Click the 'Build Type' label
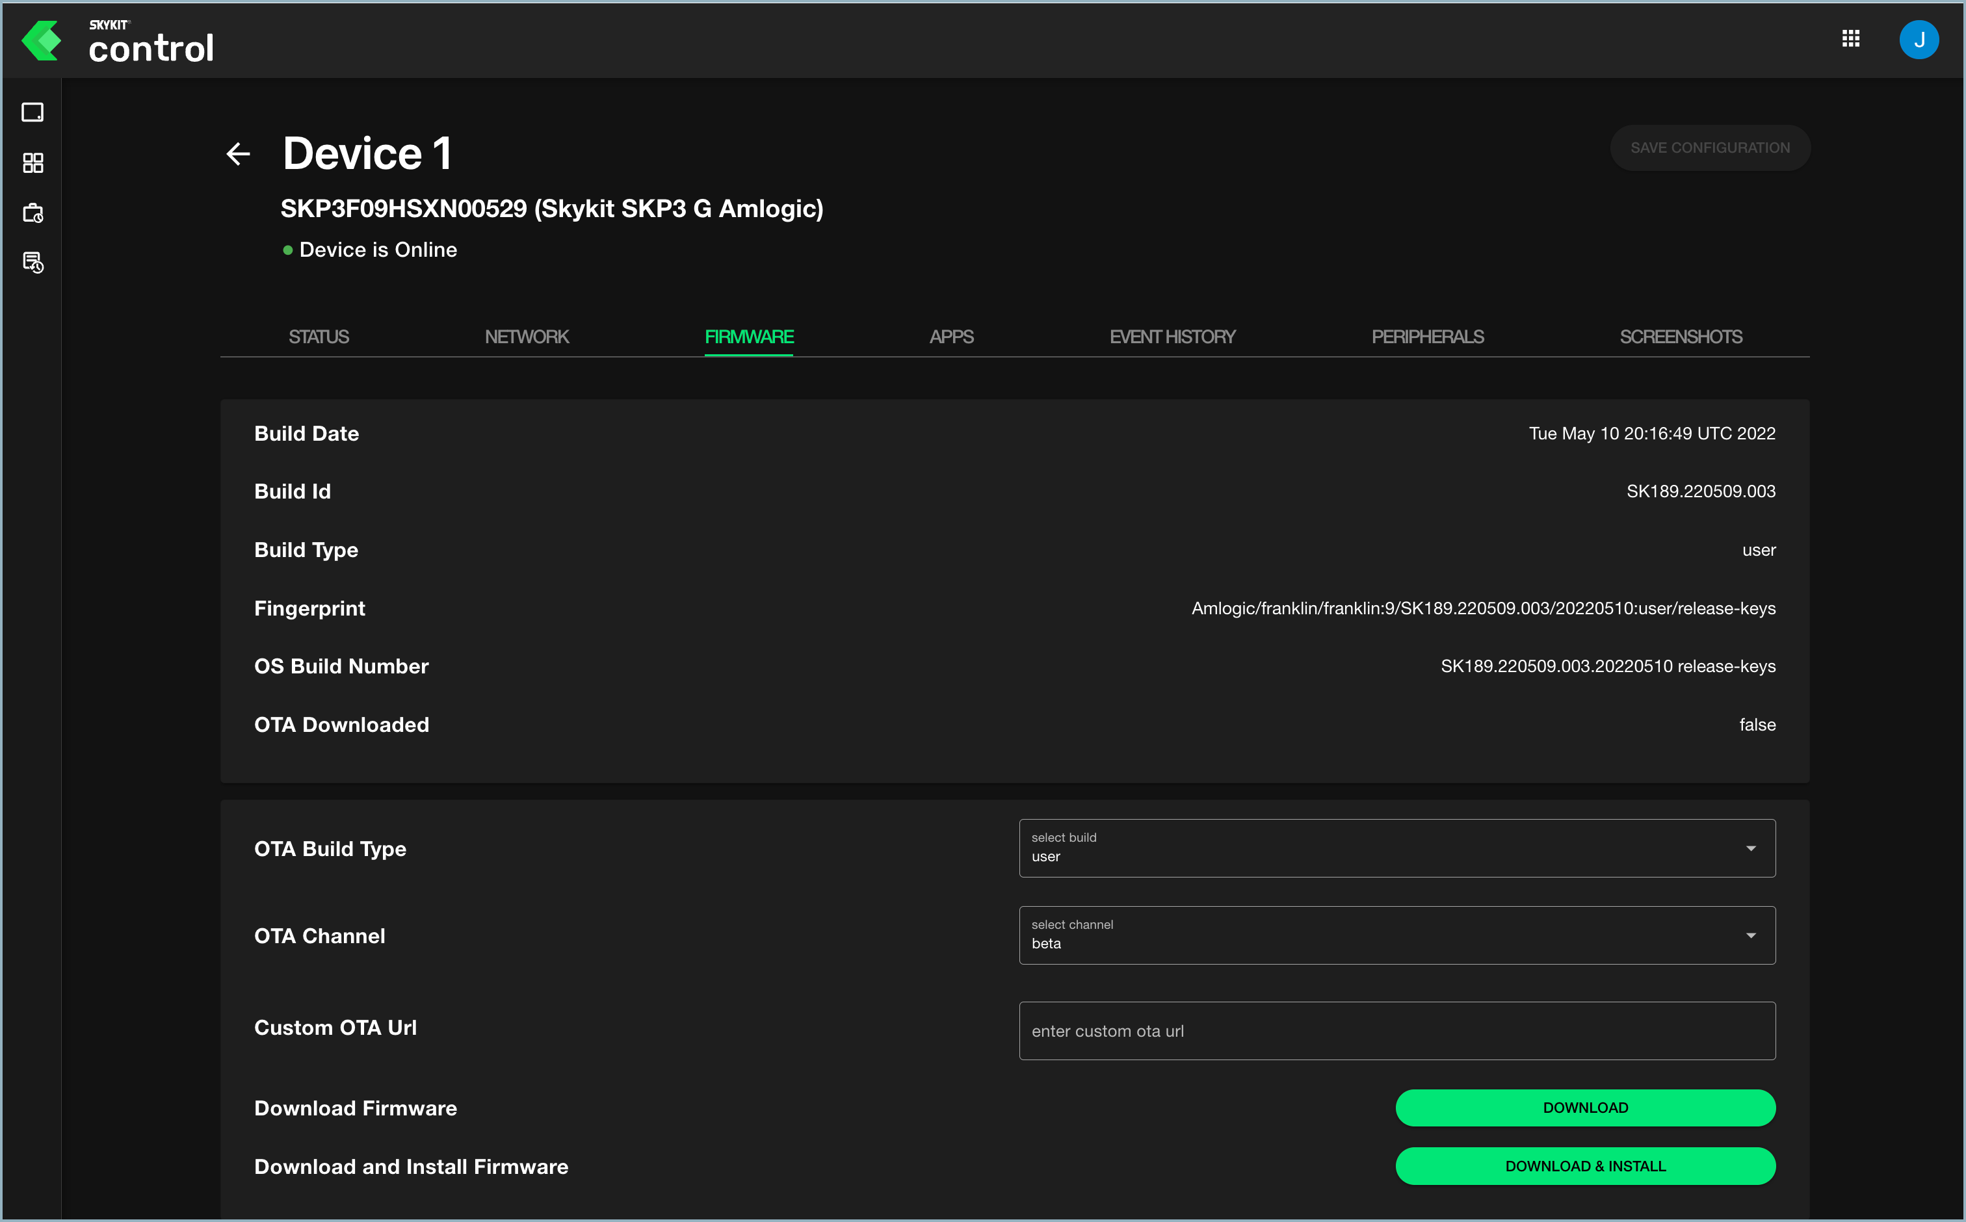The width and height of the screenshot is (1966, 1222). 306,550
